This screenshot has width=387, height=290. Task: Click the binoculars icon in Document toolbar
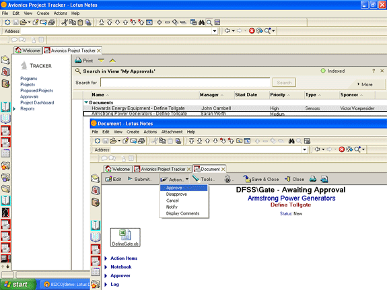click(291, 141)
